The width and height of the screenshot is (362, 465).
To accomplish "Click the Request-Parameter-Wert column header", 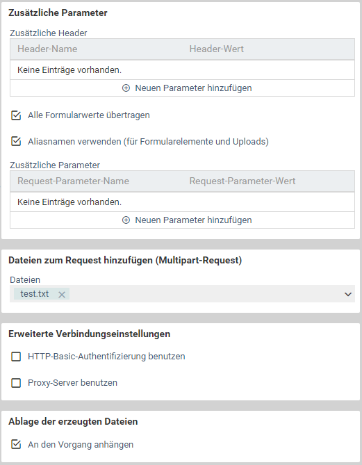I will 242,181.
